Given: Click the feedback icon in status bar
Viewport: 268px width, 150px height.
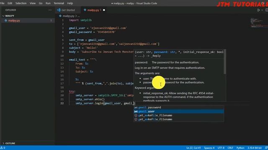Looking at the screenshot, I should (x=266, y=148).
